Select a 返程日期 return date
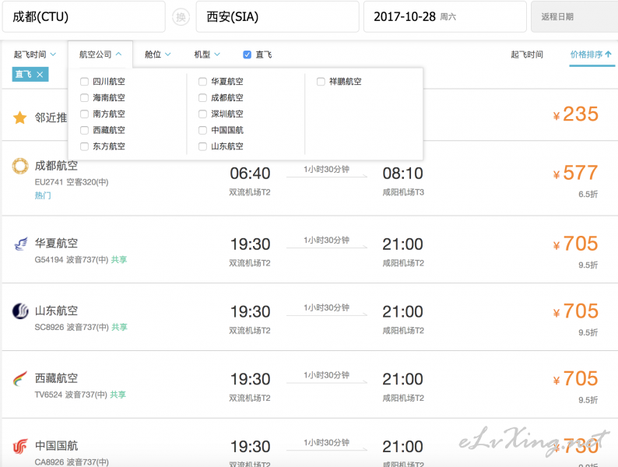This screenshot has height=467, width=618. (x=574, y=17)
